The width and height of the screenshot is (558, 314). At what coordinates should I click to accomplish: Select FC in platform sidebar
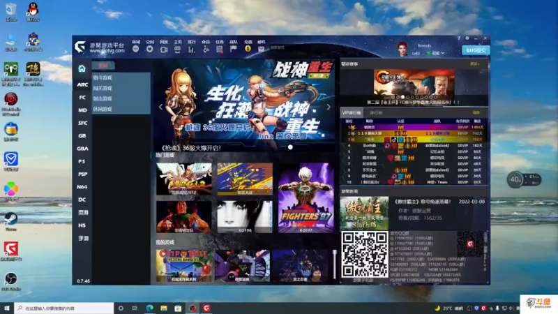[82, 98]
